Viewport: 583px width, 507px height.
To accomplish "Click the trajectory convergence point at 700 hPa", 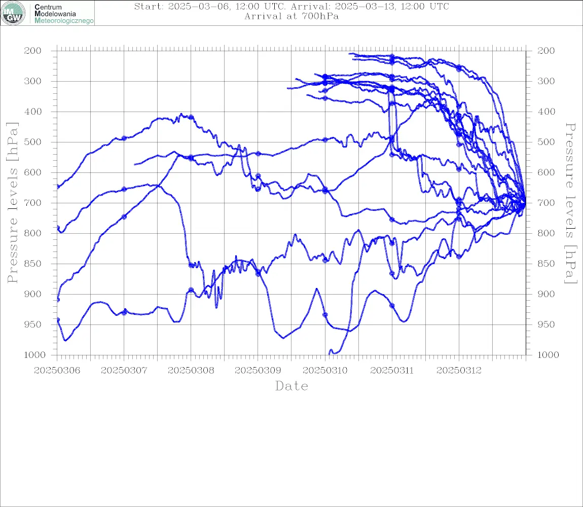I will [525, 203].
